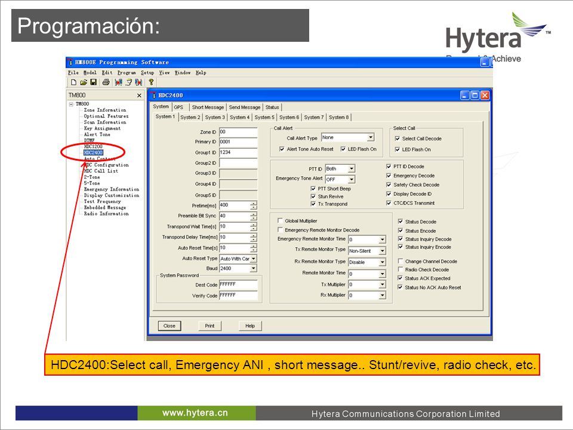Select the System 5 sub-tab
The width and height of the screenshot is (573, 430).
point(264,118)
